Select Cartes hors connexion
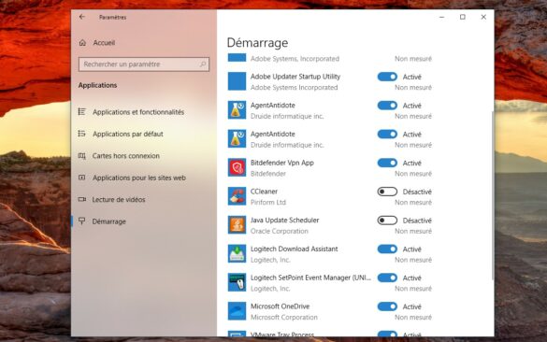Screen dimensions: 547x342 coord(125,156)
